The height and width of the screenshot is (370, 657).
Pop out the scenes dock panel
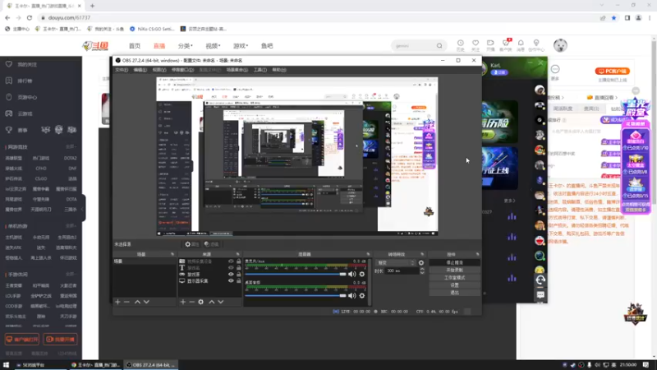pyautogui.click(x=172, y=254)
